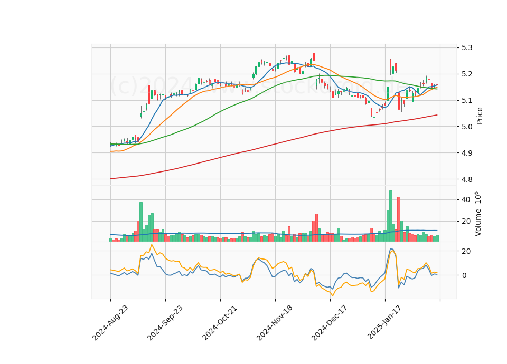
Task: Click the 20 oscillator axis value
Action: coord(466,251)
